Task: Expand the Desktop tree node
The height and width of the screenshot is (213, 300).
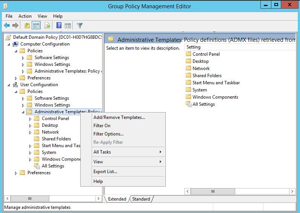Action: tap(30, 126)
